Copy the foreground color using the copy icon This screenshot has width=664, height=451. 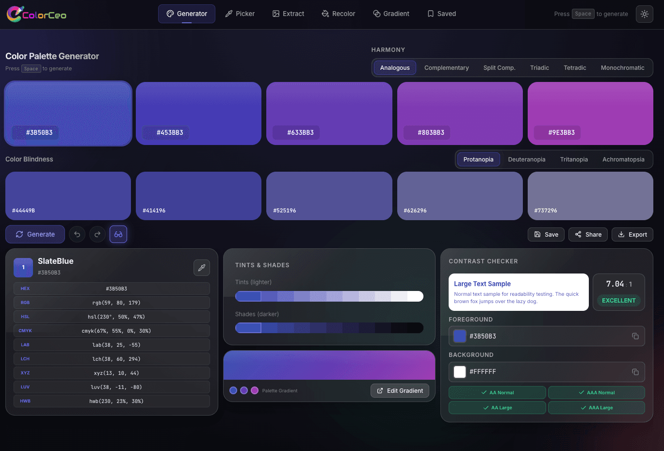[x=635, y=336]
